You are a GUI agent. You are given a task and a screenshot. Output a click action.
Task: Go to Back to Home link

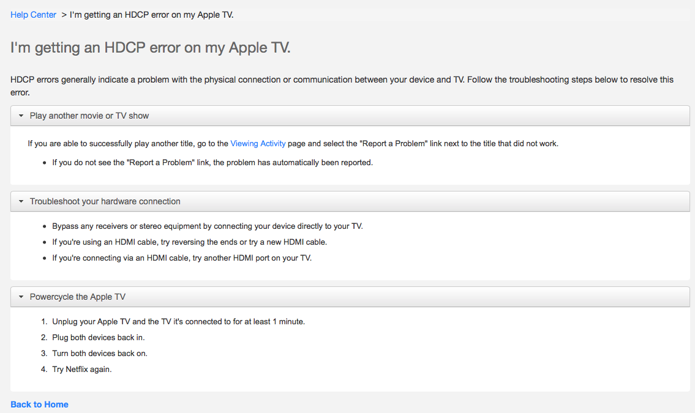click(x=39, y=404)
